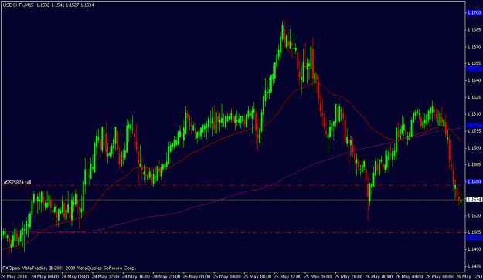
Task: Click the 1.1670 price scale value
Action: [x=474, y=47]
